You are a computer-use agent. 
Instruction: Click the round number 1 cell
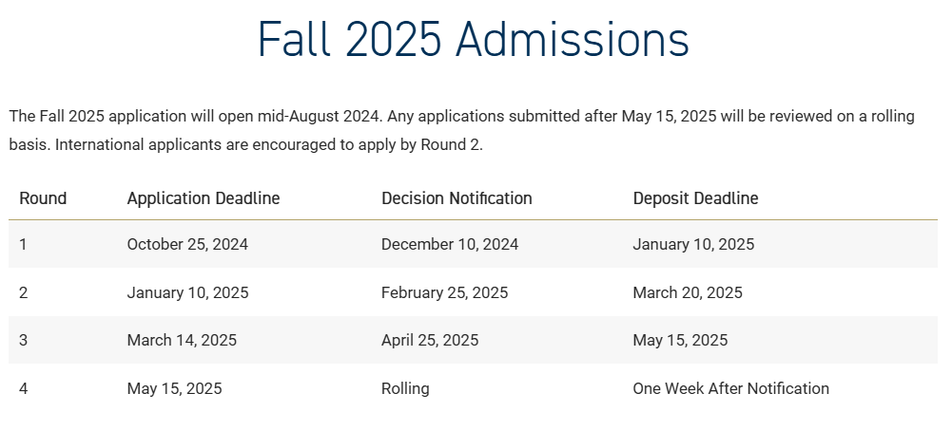tap(23, 244)
